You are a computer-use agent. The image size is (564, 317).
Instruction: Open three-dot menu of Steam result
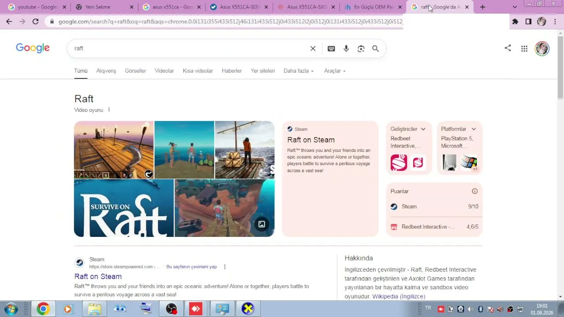225,267
